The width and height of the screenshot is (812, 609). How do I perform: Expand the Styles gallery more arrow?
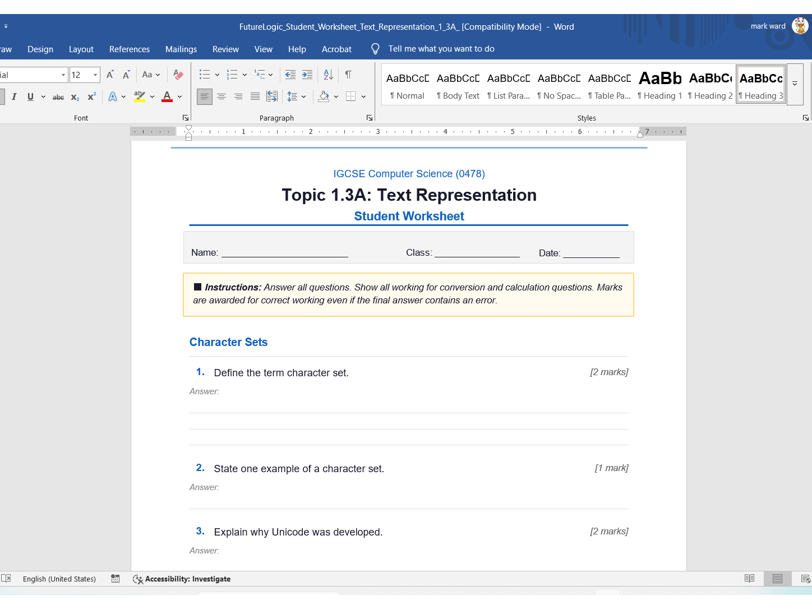795,84
